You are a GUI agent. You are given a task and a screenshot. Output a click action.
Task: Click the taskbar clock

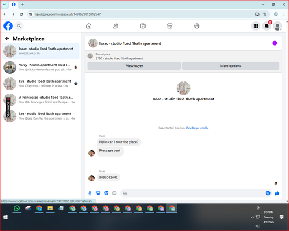269,217
